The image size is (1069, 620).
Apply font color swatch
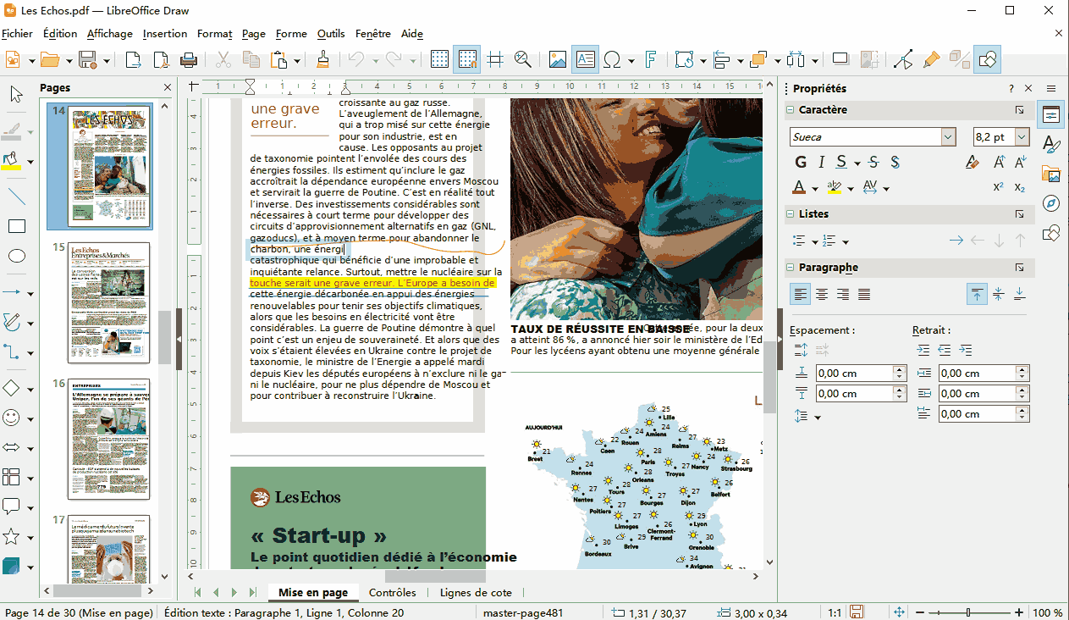point(800,187)
